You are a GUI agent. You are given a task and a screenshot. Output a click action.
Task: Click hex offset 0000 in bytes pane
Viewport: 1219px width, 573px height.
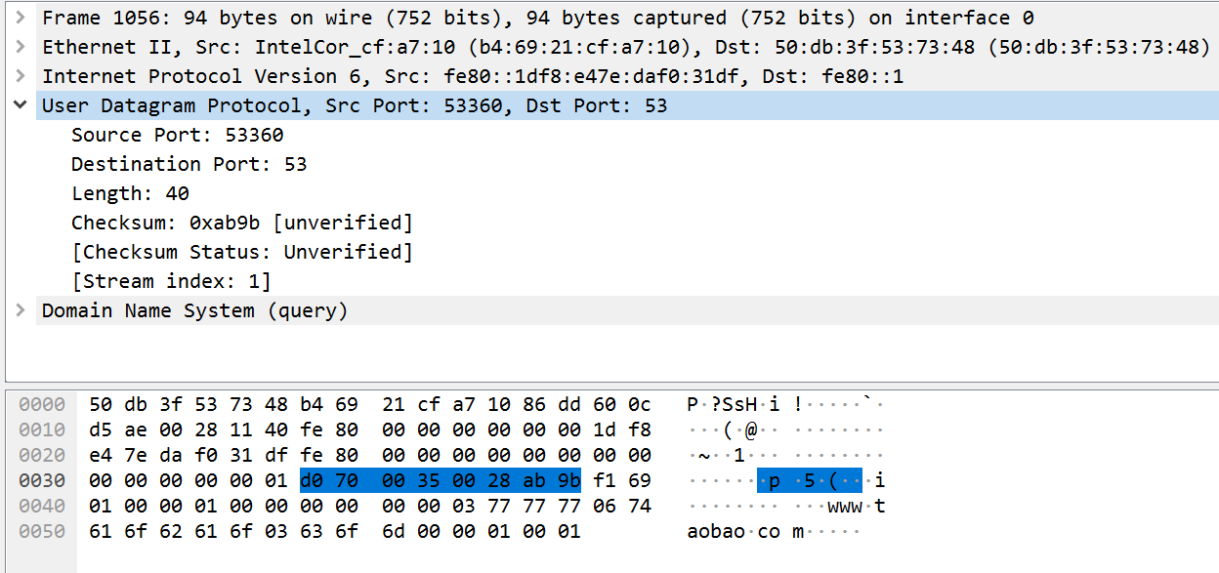coord(42,404)
